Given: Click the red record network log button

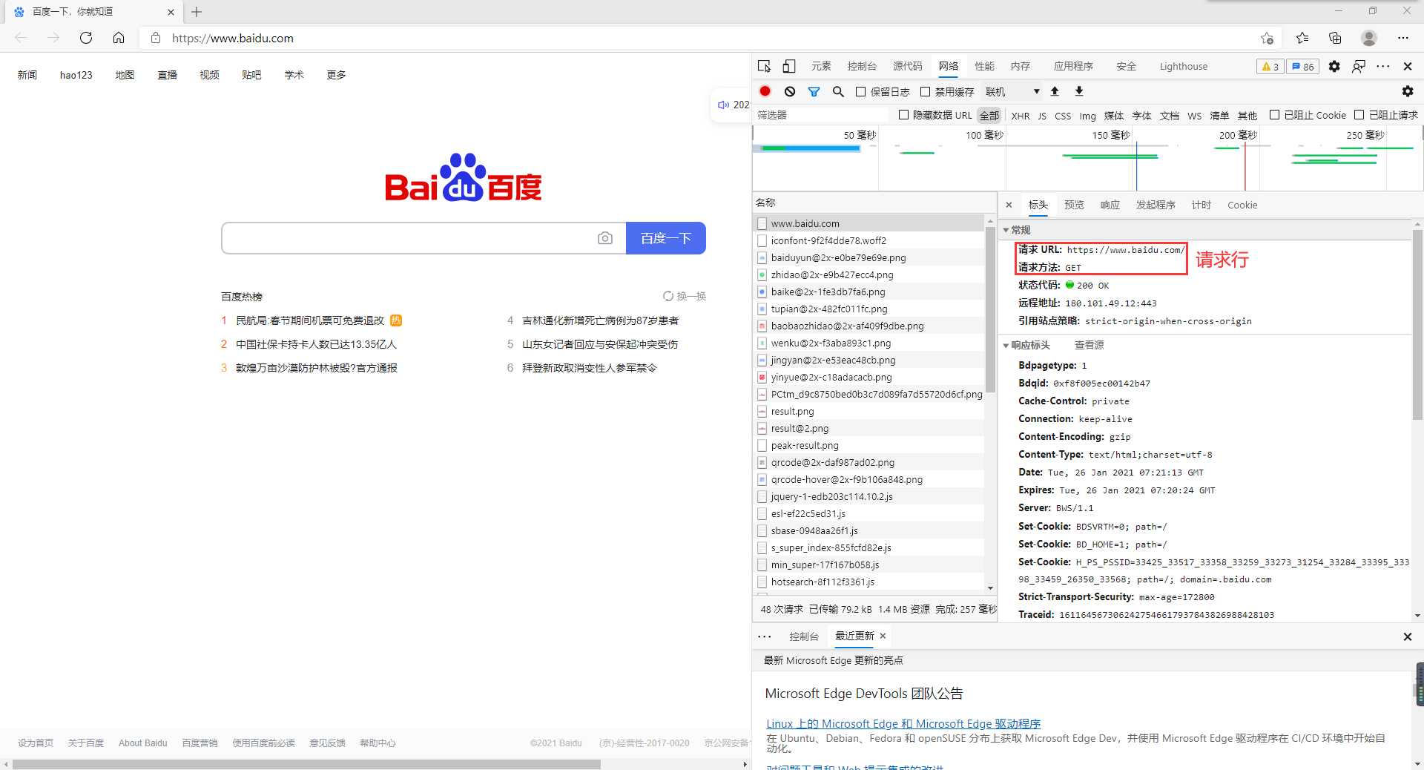Looking at the screenshot, I should click(765, 91).
